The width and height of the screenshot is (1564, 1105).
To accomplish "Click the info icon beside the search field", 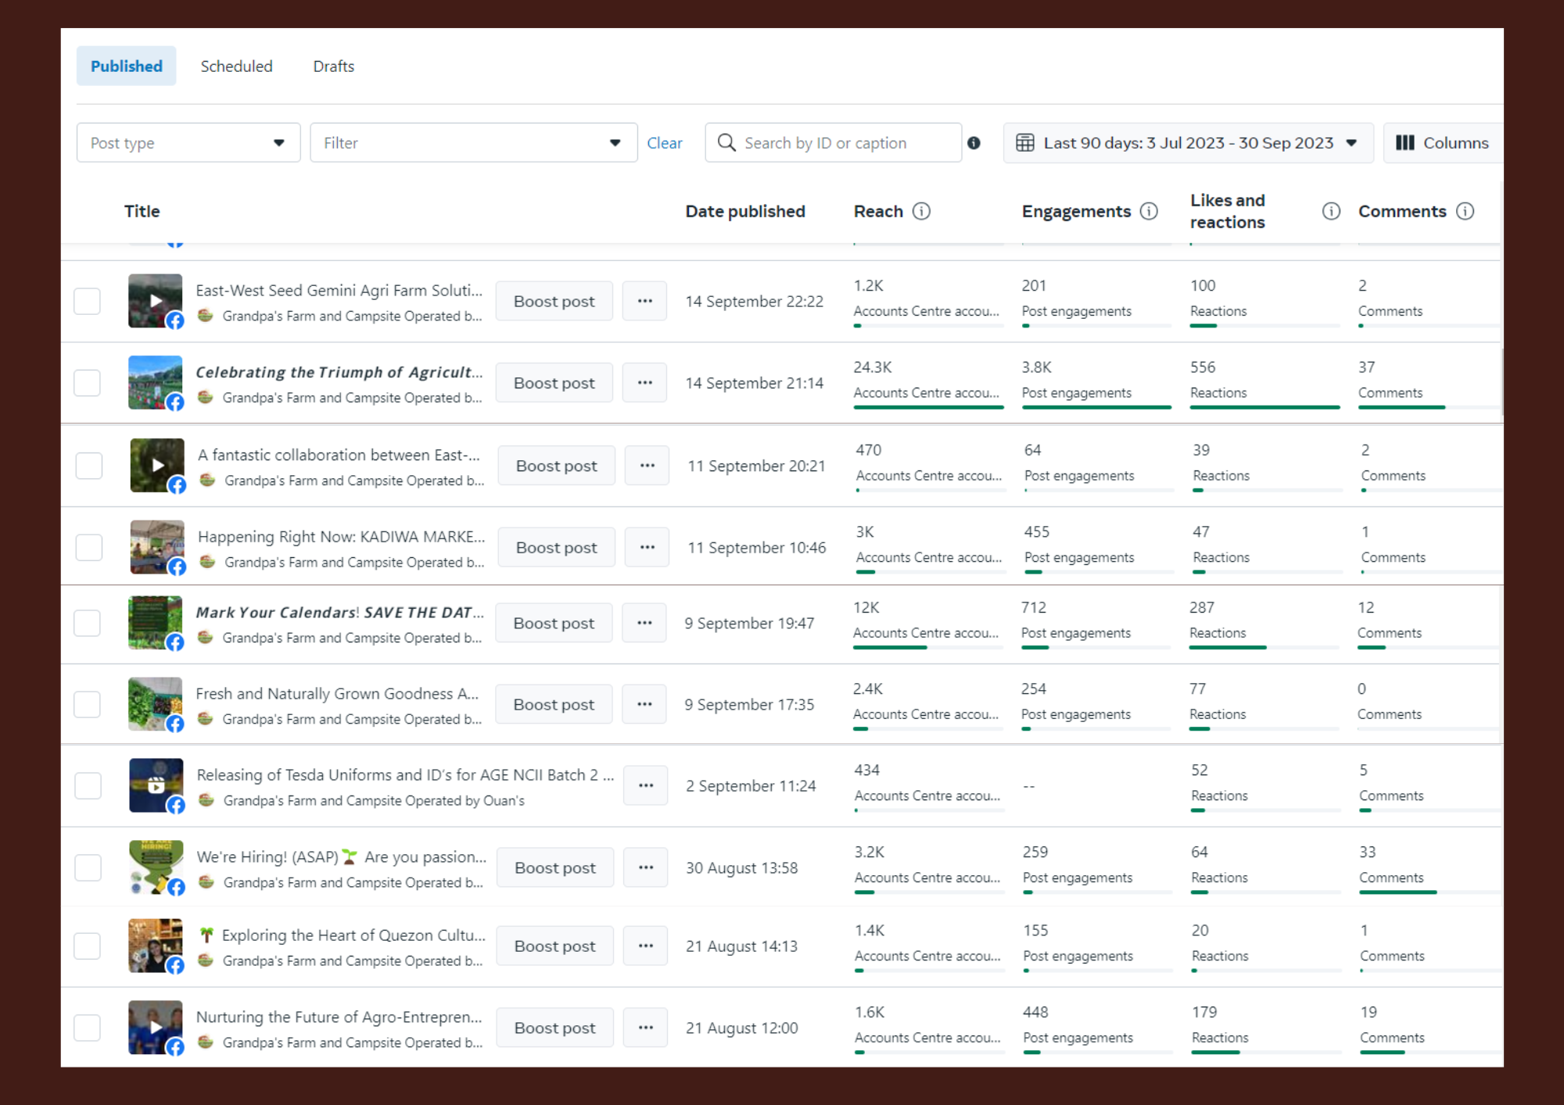I will point(974,143).
